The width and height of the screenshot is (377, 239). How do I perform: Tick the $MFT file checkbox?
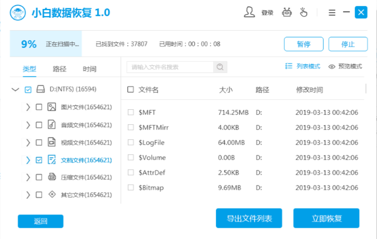(x=130, y=113)
